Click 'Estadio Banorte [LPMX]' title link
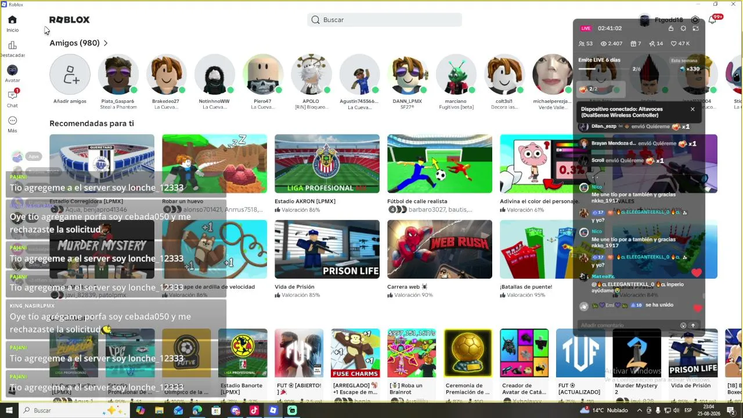The height and width of the screenshot is (418, 743). pyautogui.click(x=241, y=388)
